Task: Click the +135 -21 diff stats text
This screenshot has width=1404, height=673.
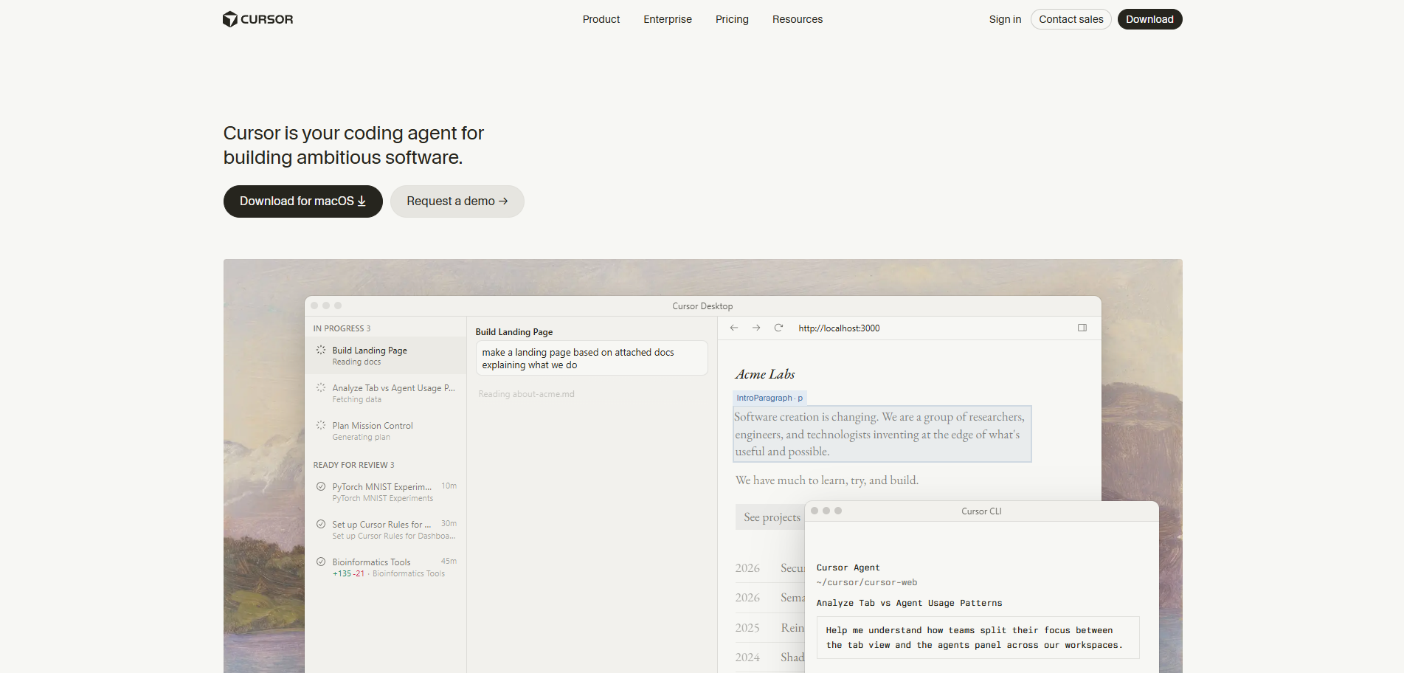Action: click(x=348, y=573)
